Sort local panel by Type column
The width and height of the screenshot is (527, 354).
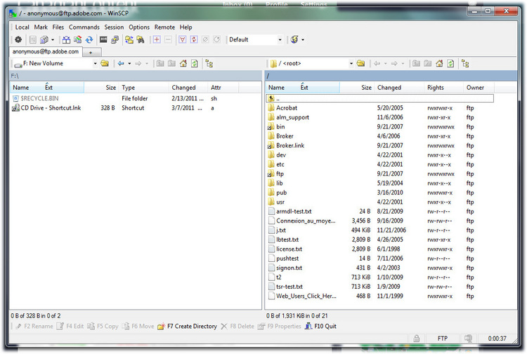pyautogui.click(x=143, y=88)
